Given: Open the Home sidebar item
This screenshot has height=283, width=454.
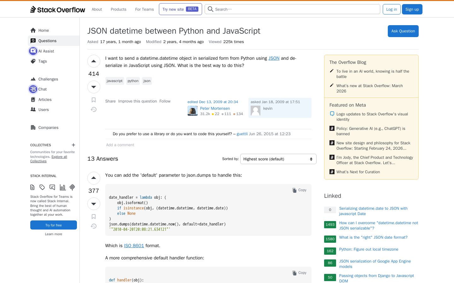Looking at the screenshot, I should pos(54,31).
